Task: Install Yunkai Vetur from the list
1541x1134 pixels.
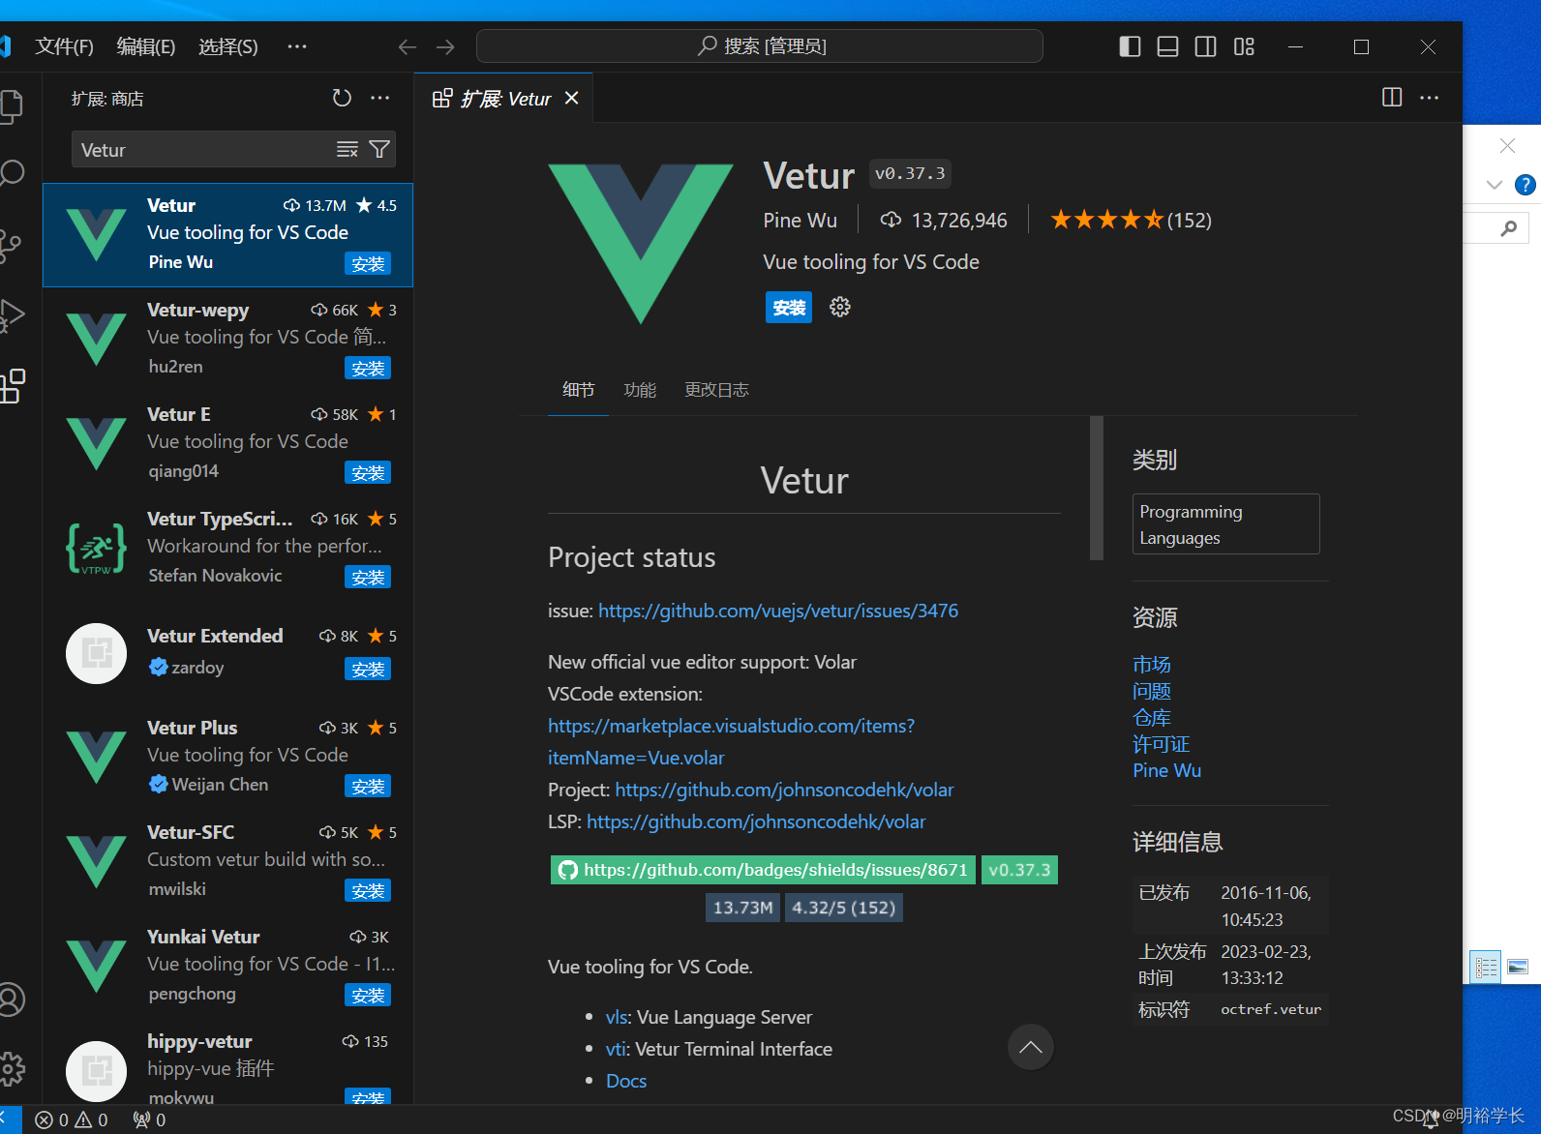Action: coord(368,996)
